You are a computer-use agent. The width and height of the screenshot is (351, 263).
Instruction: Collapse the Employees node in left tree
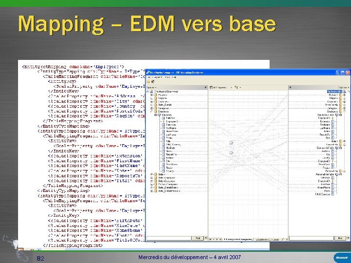click(152, 112)
